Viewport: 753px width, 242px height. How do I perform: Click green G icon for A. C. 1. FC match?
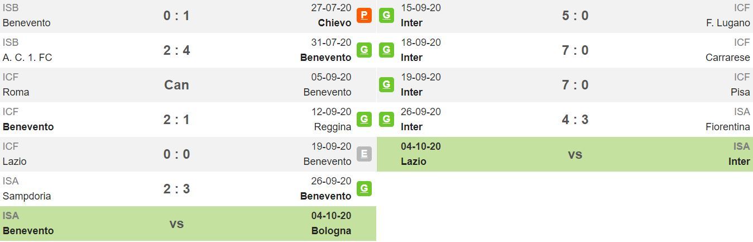[x=364, y=50]
